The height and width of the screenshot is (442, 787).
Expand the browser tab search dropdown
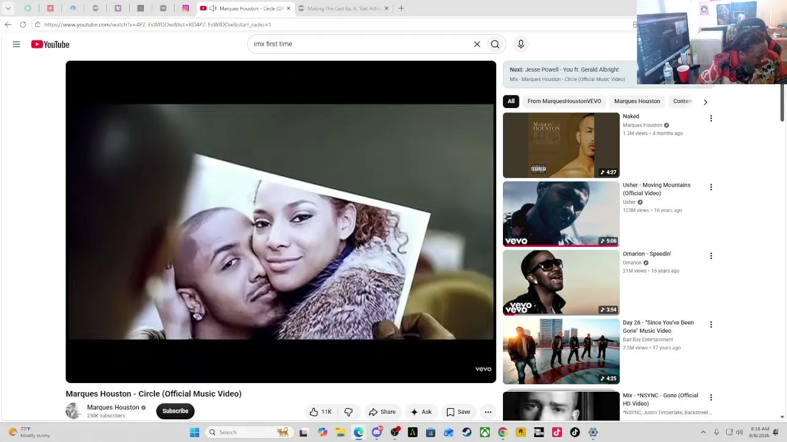click(8, 9)
